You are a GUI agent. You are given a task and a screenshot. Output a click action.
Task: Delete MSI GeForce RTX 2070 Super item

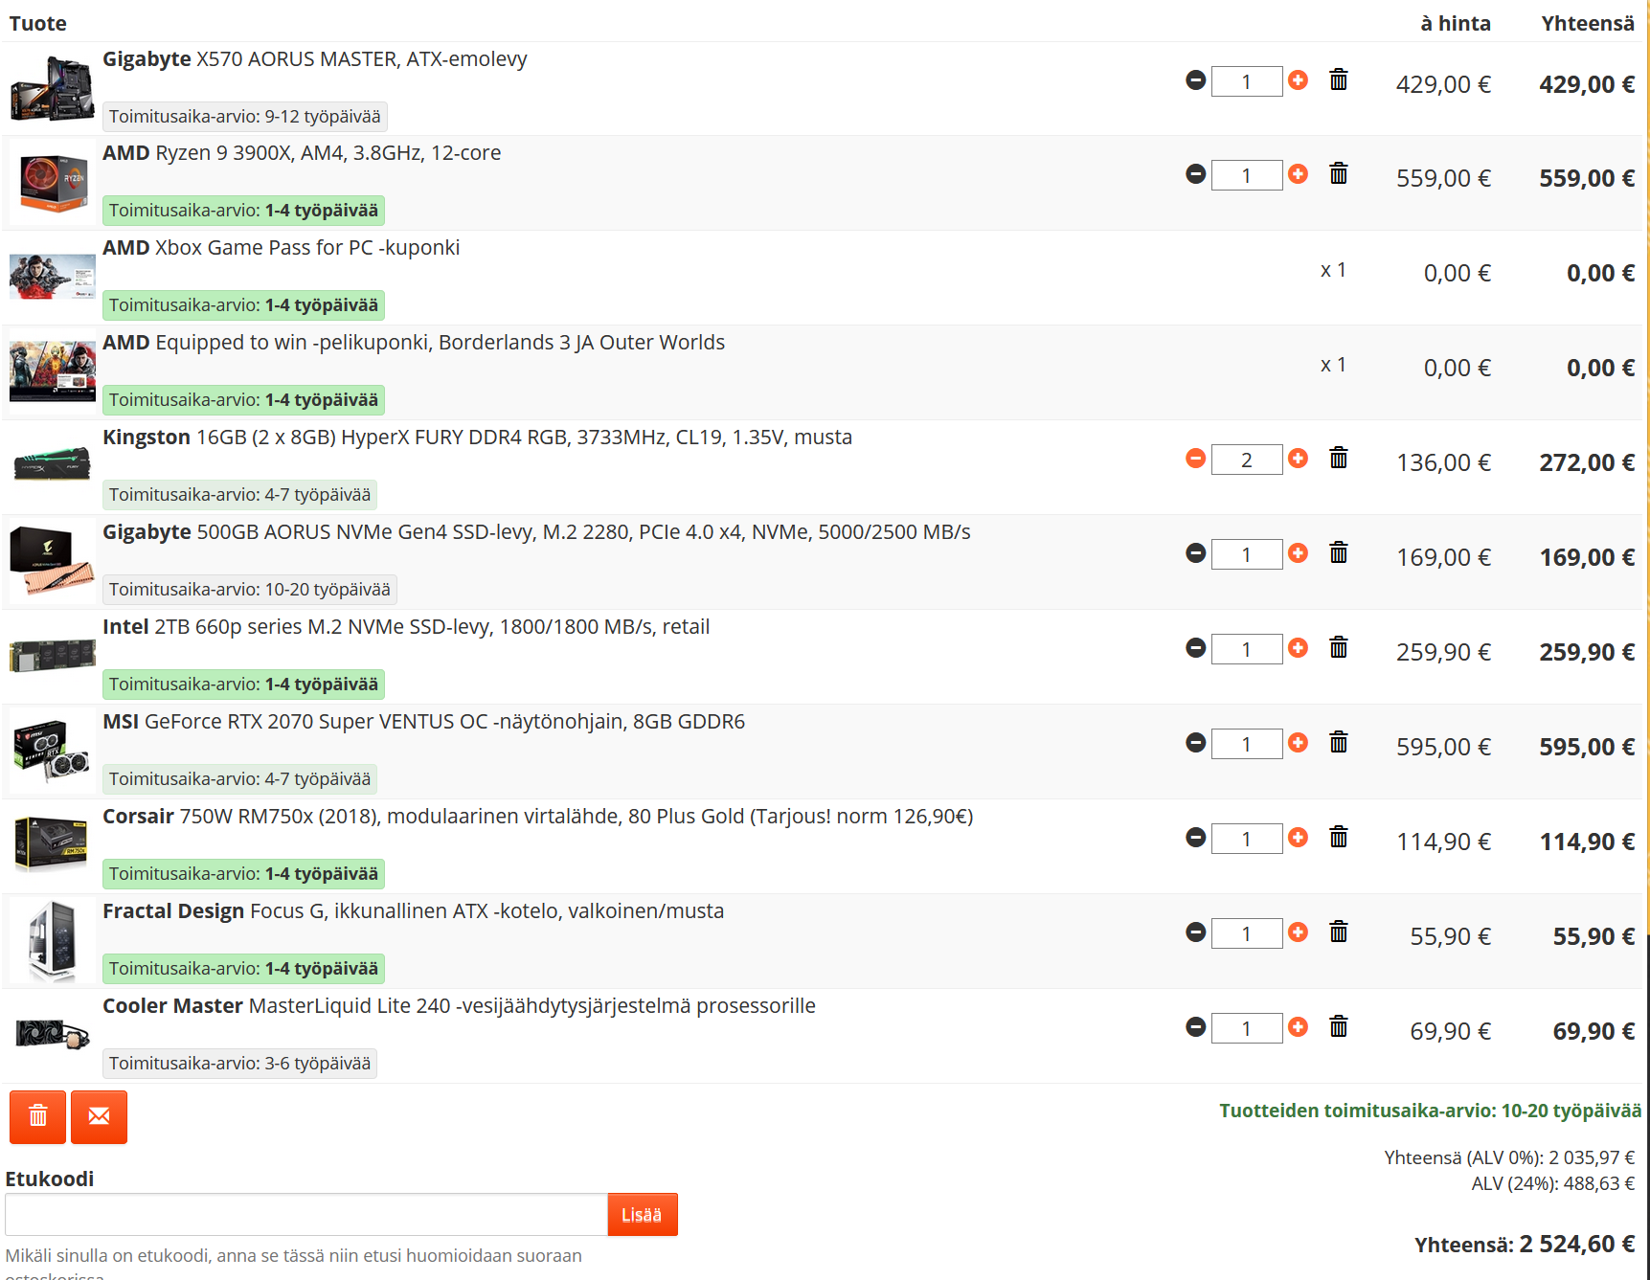pyautogui.click(x=1338, y=742)
